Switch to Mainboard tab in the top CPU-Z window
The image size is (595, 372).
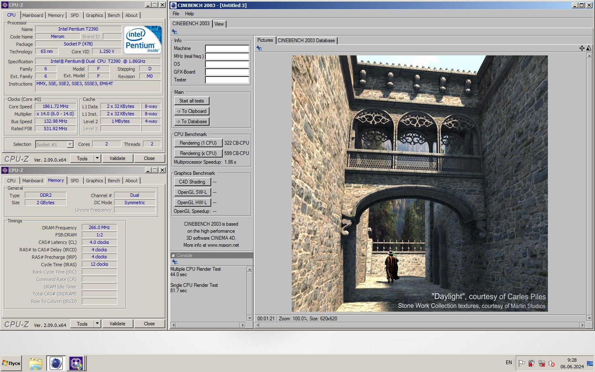tap(33, 15)
